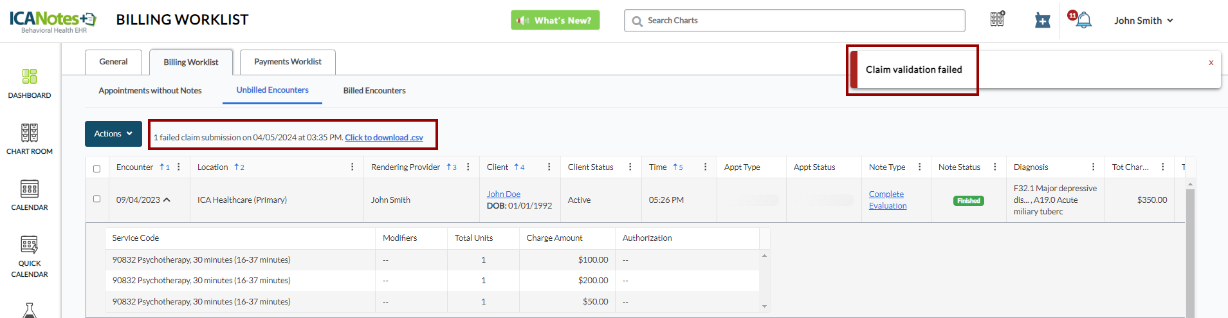Toggle the select all encounters checkbox
1228x318 pixels.
[x=97, y=169]
